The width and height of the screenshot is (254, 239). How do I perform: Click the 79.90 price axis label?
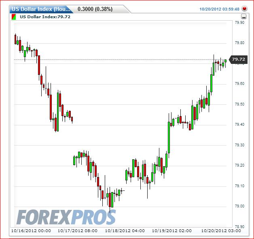pos(239,23)
